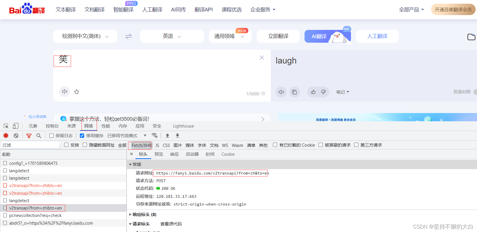Thumbs up the translation
The width and height of the screenshot is (477, 232).
point(313,92)
